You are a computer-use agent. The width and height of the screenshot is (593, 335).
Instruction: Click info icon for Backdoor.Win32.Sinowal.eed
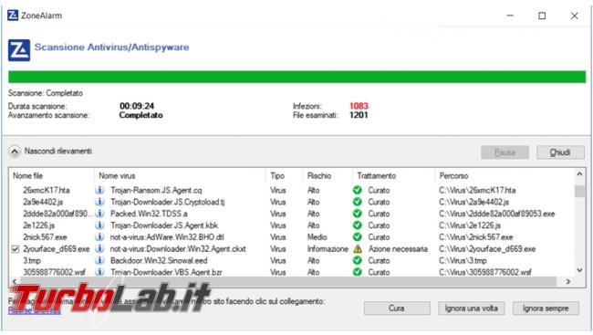coord(99,260)
